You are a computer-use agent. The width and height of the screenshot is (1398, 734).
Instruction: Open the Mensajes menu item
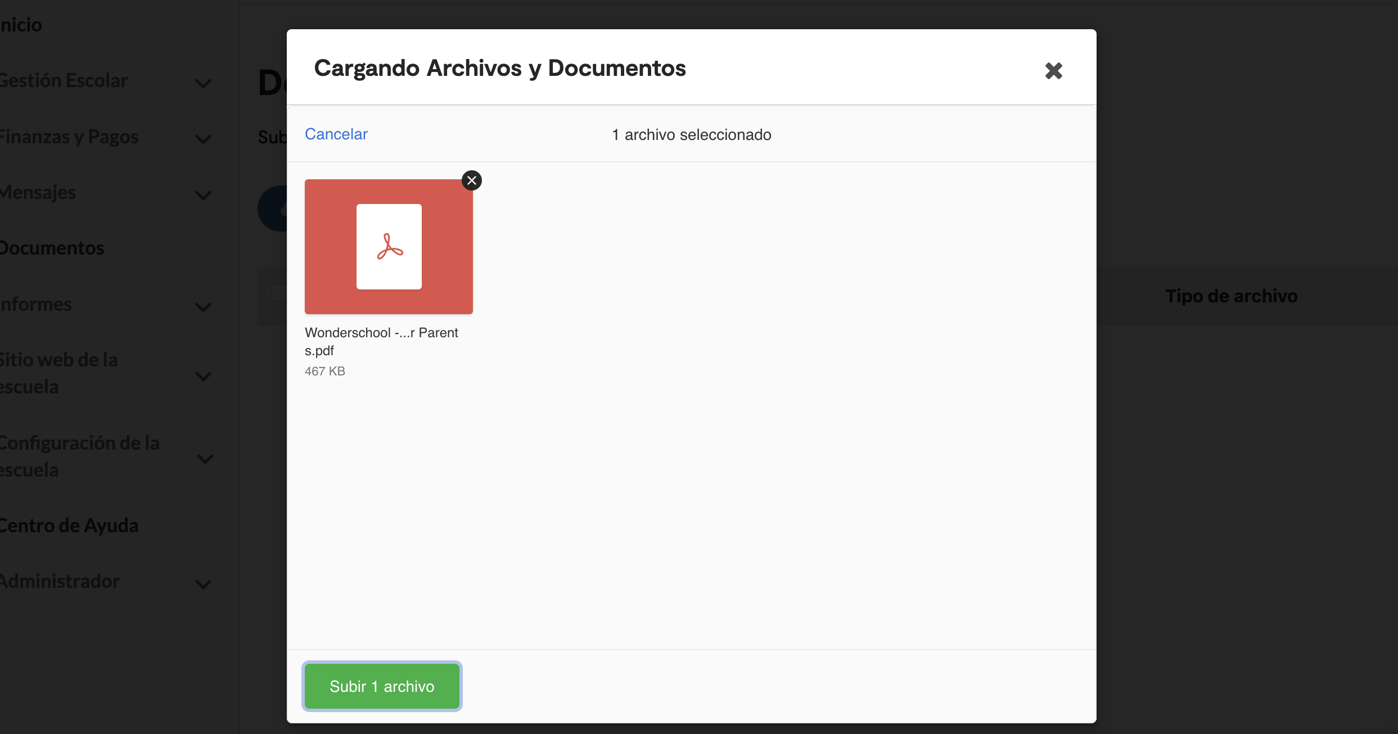point(38,192)
